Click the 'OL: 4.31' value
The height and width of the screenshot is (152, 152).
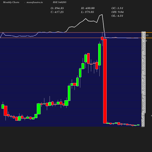[x=117, y=16]
